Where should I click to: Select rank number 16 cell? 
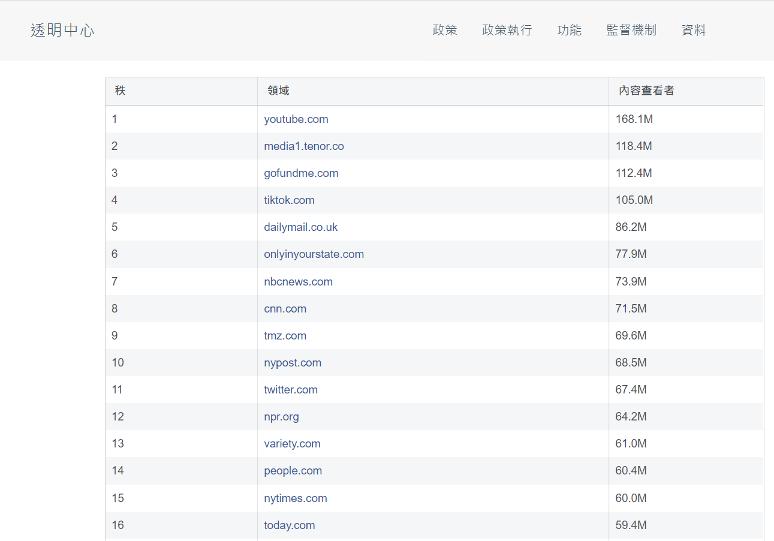tap(181, 525)
